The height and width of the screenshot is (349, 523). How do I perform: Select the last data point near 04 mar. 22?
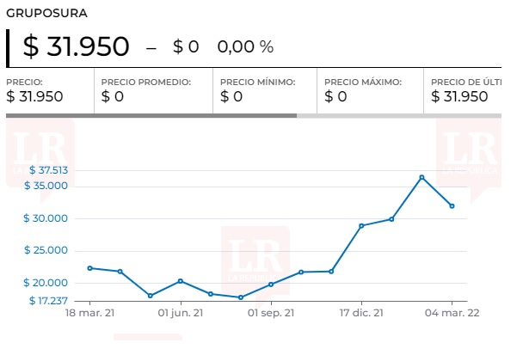point(452,206)
